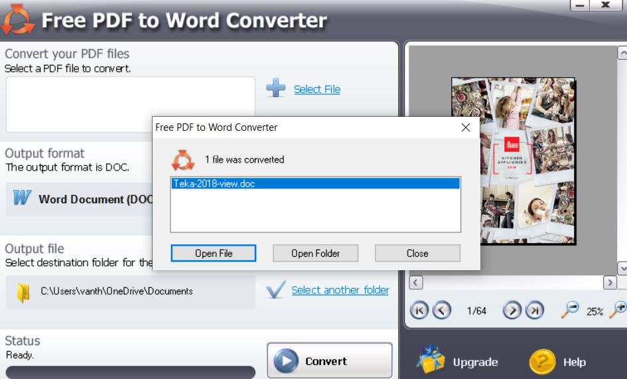Viewport: 627px width, 379px height.
Task: Click the output path C:\Users\vanth\OneDrive\Documents
Action: [x=117, y=291]
